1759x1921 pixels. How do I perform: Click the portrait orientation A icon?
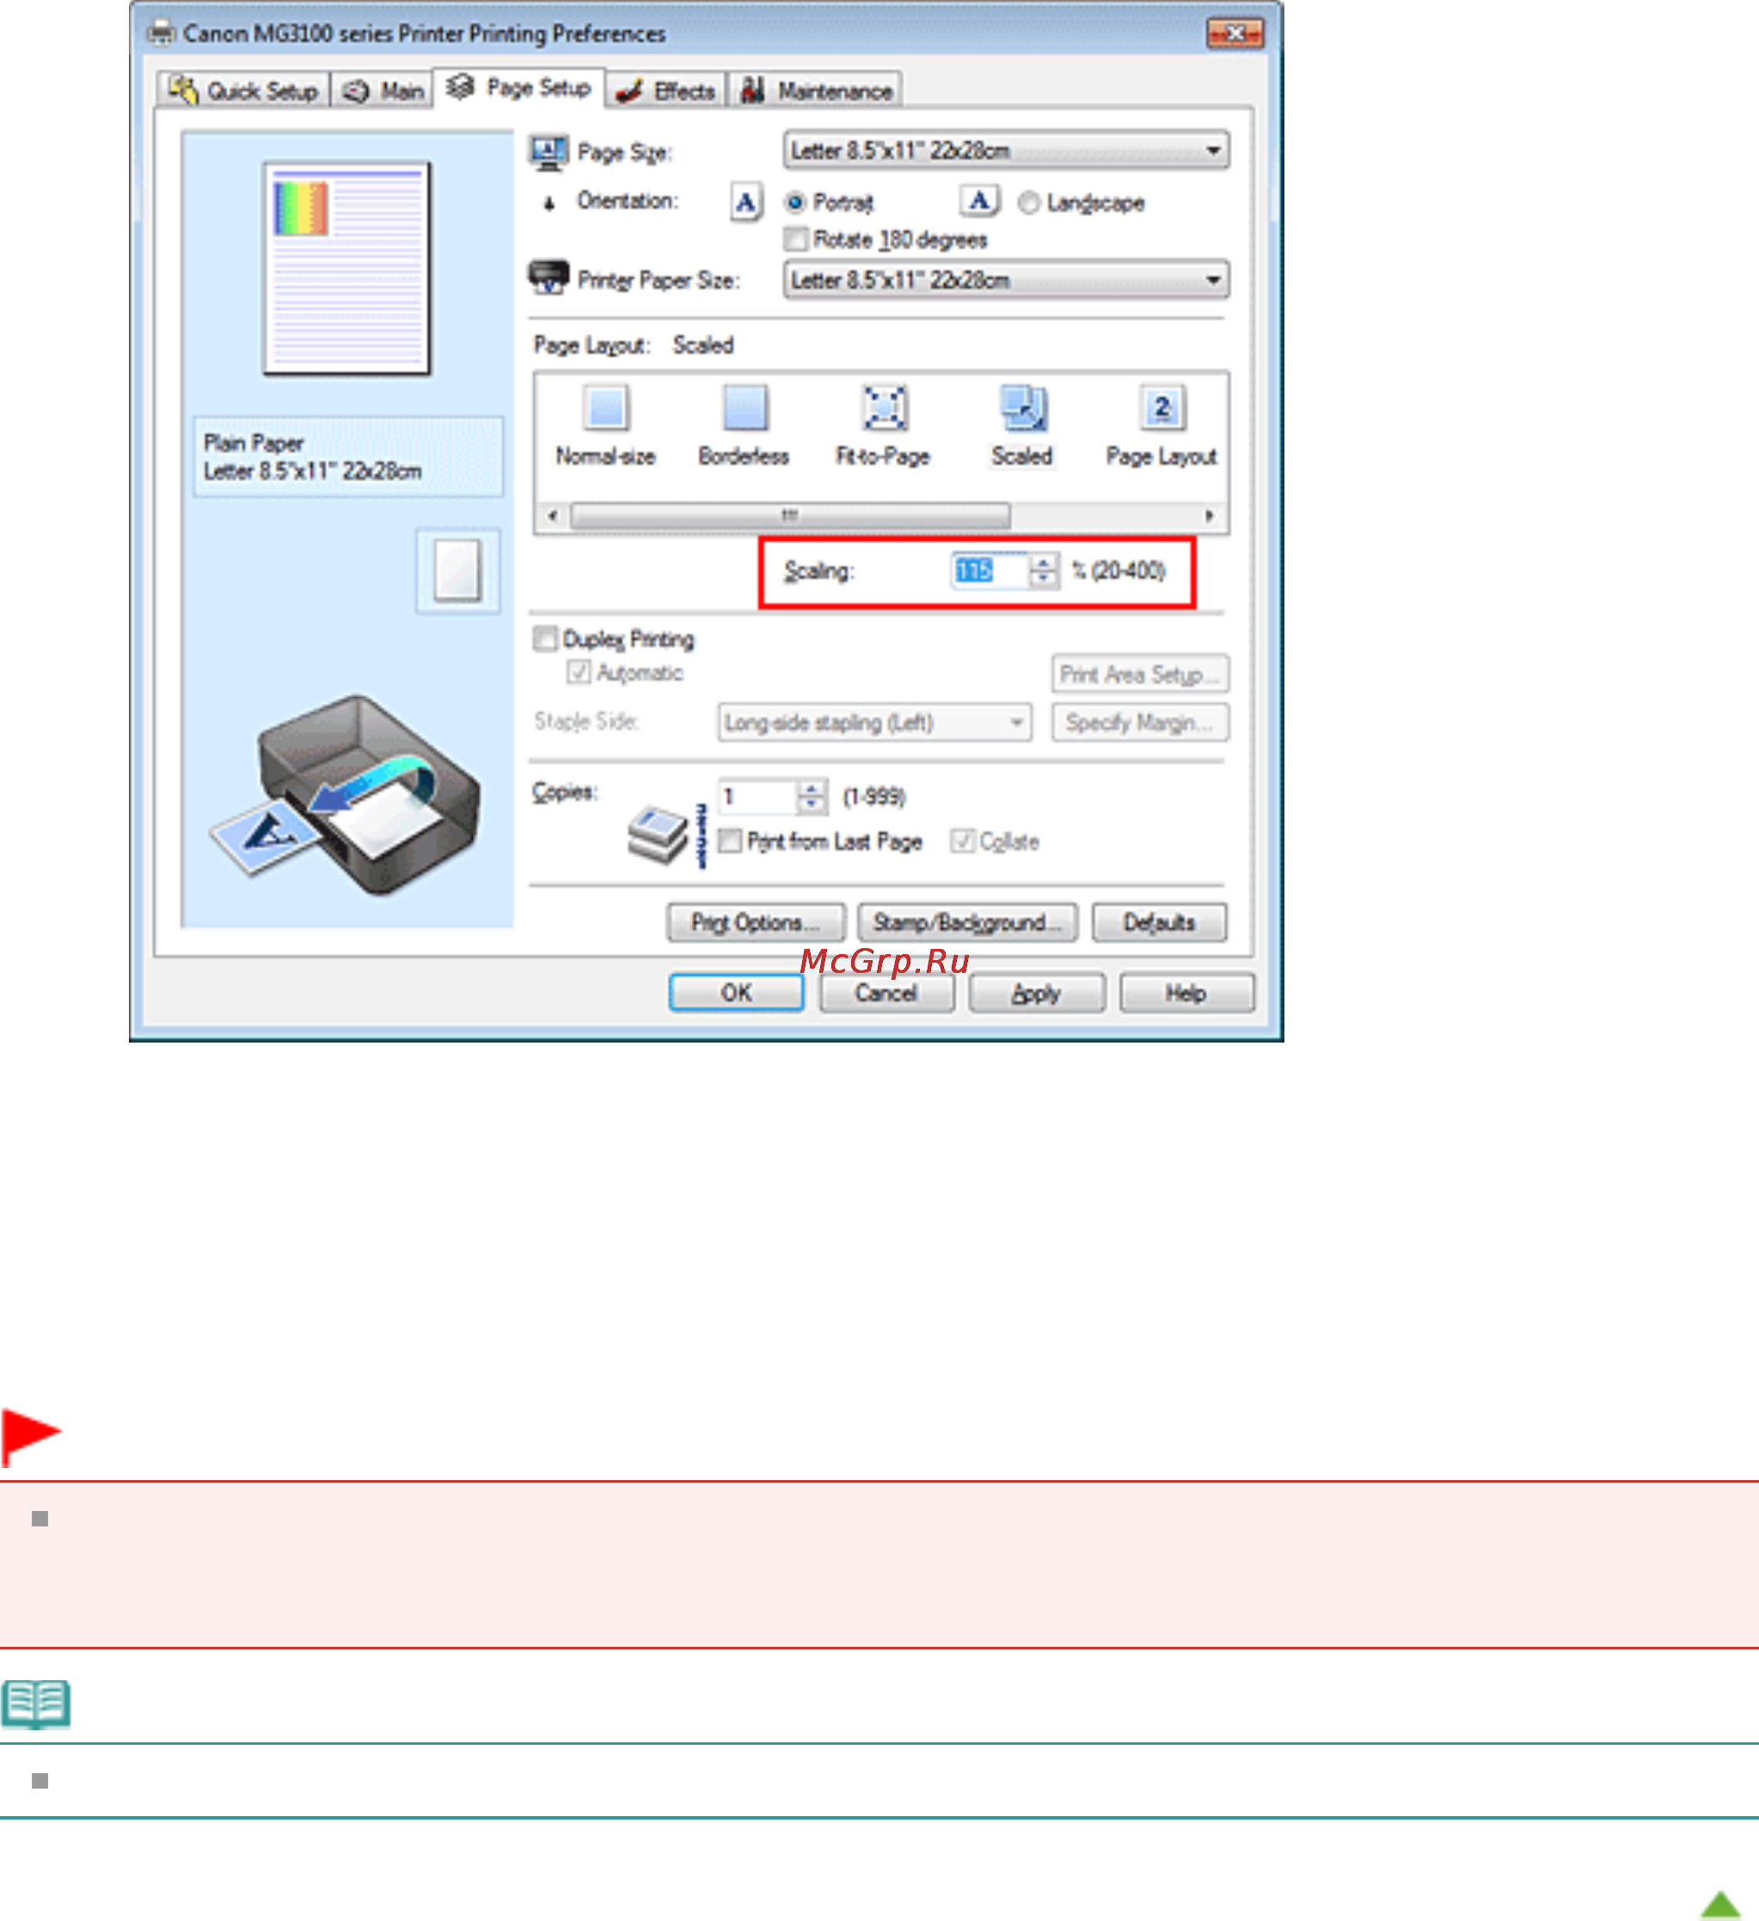[746, 202]
